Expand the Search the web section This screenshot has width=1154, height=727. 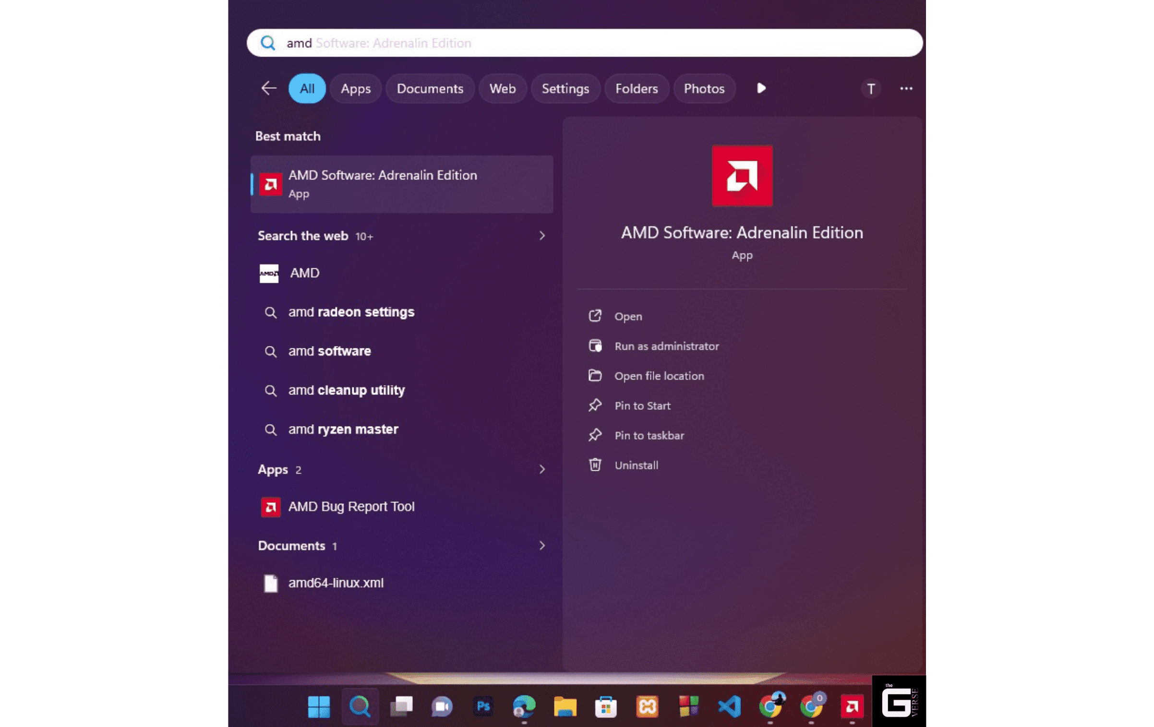[541, 236]
